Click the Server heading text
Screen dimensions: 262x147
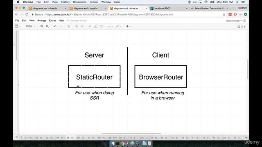click(x=94, y=55)
